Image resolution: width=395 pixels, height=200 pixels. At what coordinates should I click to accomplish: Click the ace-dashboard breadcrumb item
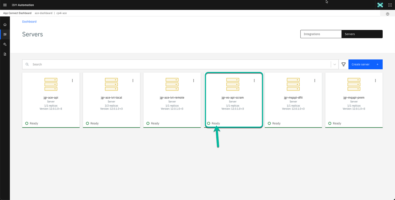43,13
